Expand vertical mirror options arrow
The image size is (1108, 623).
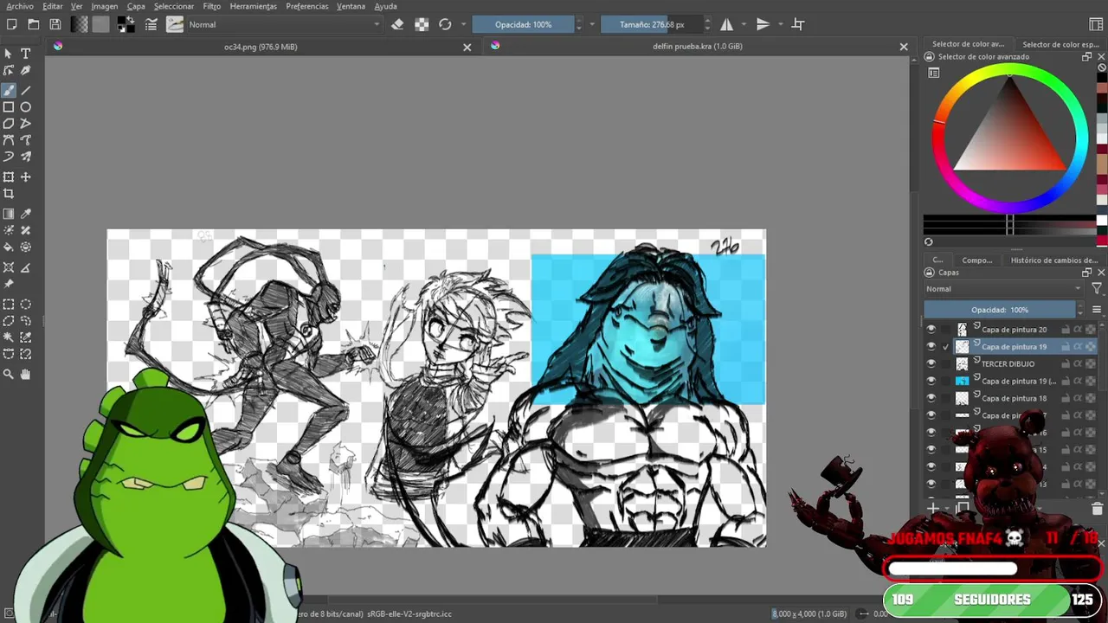(x=780, y=24)
